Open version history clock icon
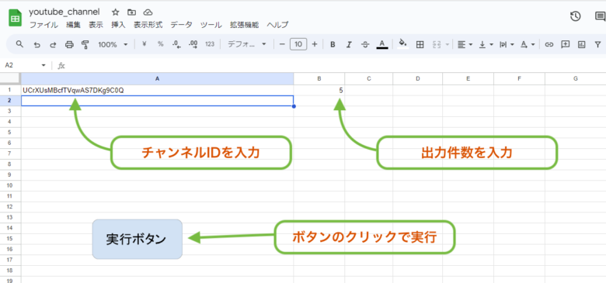606x283 pixels. pyautogui.click(x=576, y=16)
